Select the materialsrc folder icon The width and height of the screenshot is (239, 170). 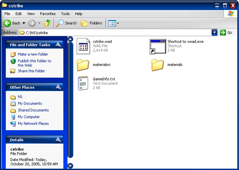[x=83, y=65]
